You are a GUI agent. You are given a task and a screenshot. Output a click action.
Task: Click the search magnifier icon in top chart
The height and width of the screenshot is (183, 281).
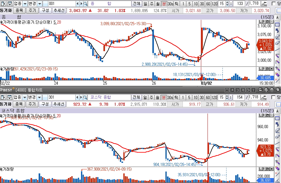click(85, 3)
